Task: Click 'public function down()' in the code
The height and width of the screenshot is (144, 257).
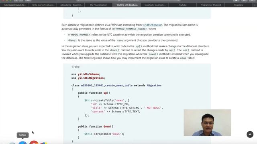Action: 96,126
